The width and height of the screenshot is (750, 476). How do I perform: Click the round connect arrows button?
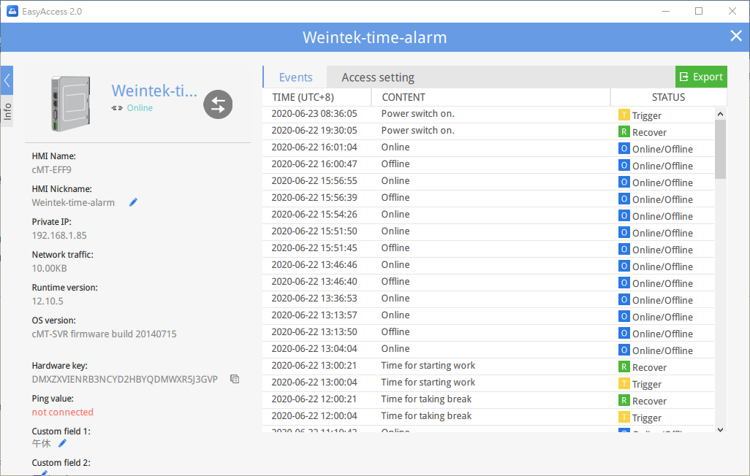(218, 104)
